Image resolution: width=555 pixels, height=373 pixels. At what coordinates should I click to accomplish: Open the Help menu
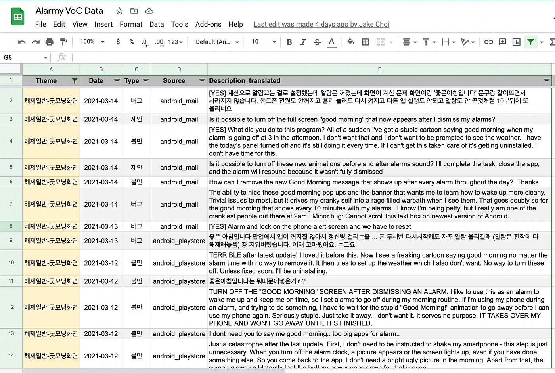pos(235,24)
